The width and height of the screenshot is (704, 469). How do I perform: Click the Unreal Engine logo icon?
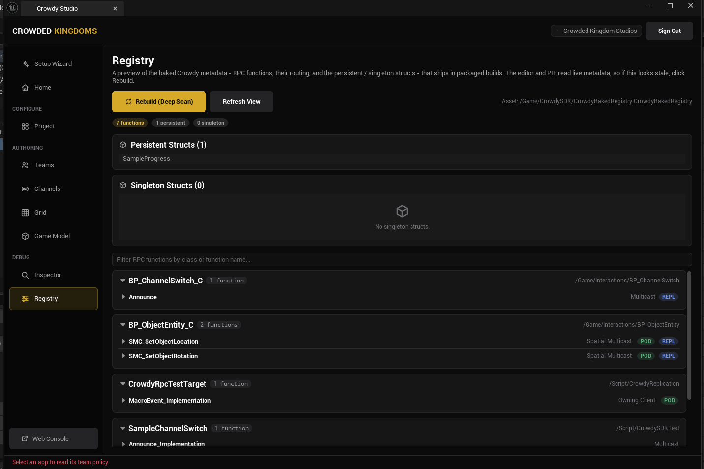point(12,8)
